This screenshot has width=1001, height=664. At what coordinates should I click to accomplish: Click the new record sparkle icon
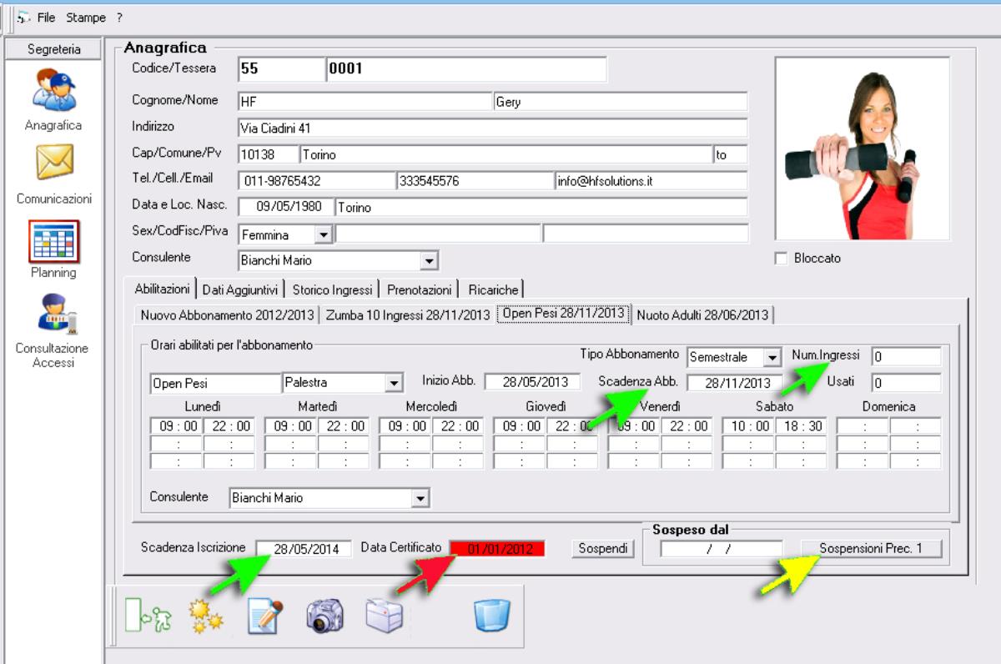pos(205,616)
